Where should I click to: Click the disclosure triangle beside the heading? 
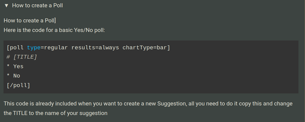(6, 5)
